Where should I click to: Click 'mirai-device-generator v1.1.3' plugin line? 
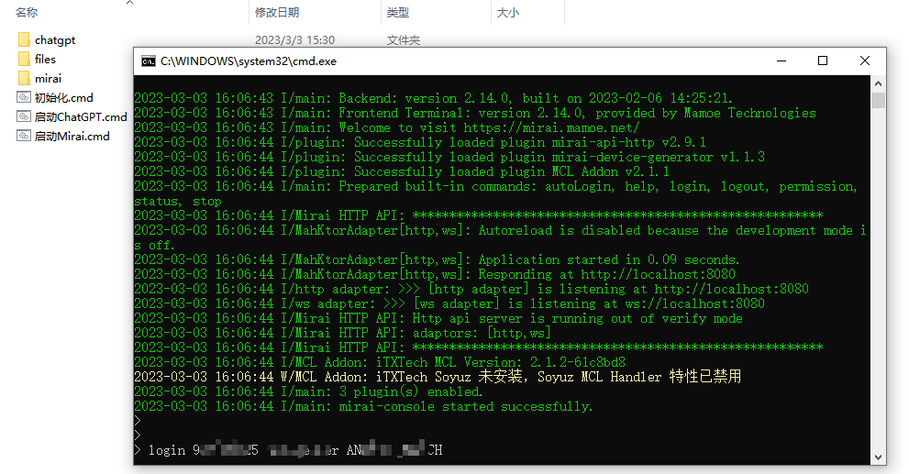coord(449,157)
